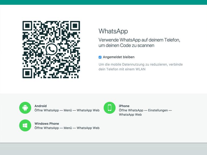Image resolution: width=207 pixels, height=155 pixels.
Task: Click iPhone's 'Öffne WhatsApp — Einstellungen' instructions
Action: 145,112
